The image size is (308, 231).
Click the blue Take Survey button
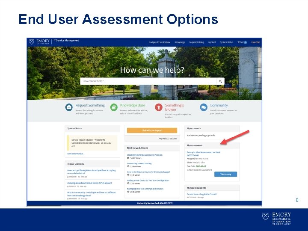225,174
